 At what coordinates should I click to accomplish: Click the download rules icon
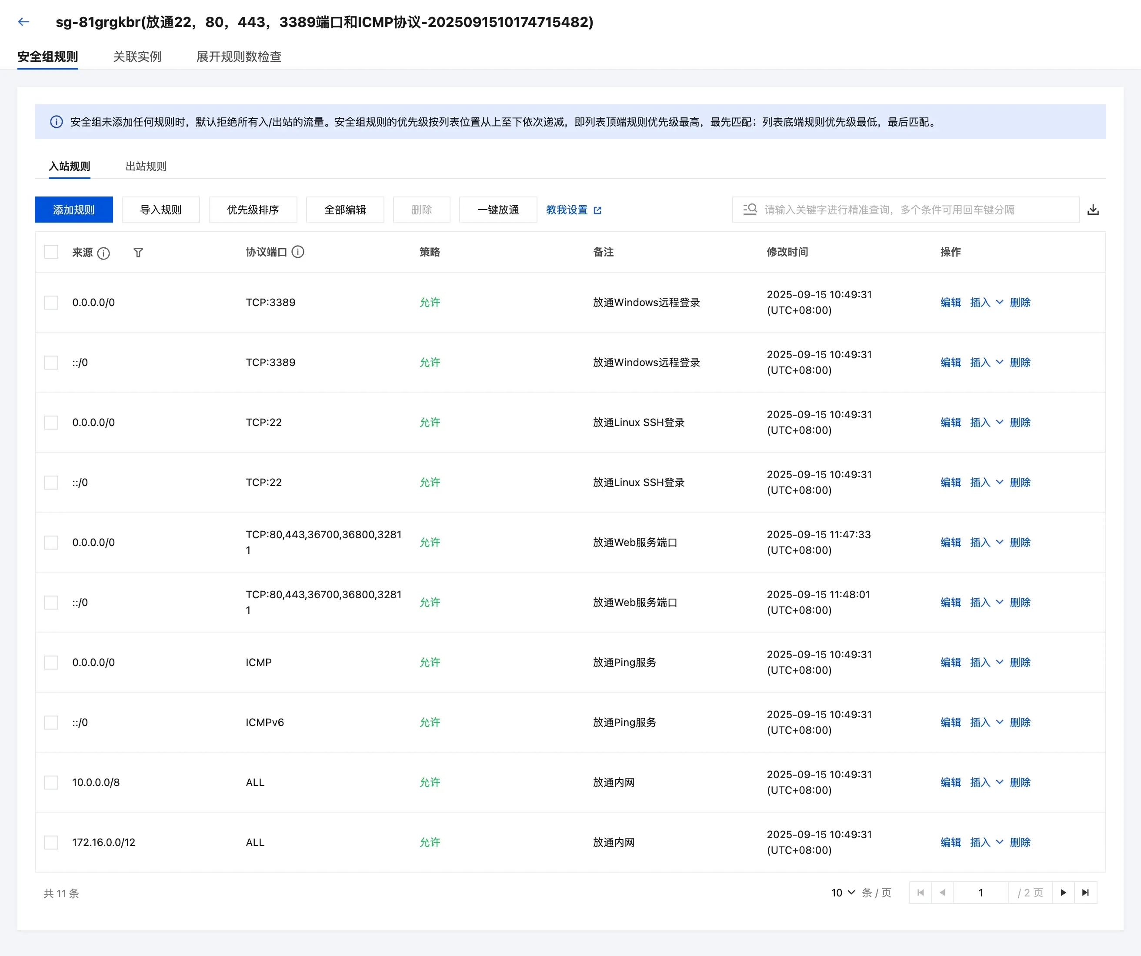1093,210
